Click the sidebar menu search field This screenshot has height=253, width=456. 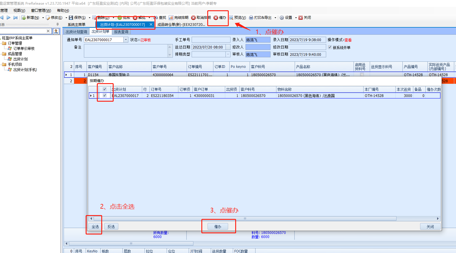[x=23, y=31]
